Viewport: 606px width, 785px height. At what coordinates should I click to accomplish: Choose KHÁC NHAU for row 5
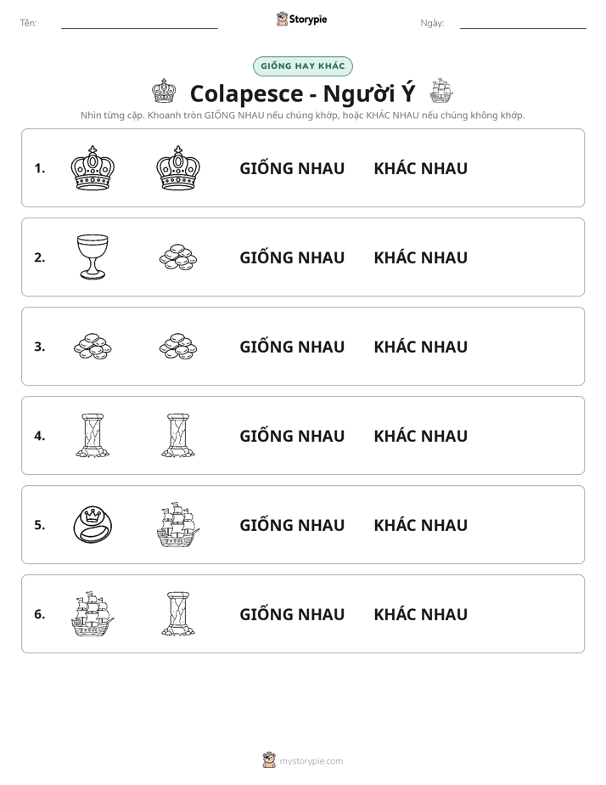tap(420, 525)
